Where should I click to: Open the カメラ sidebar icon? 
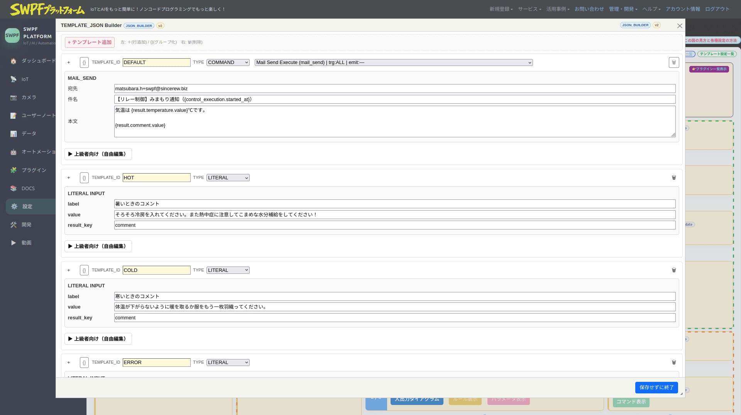coord(14,97)
